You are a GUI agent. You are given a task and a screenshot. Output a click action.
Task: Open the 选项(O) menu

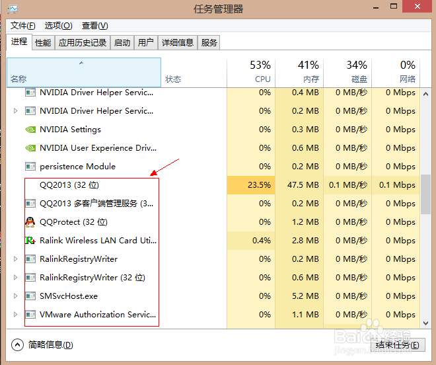point(58,26)
